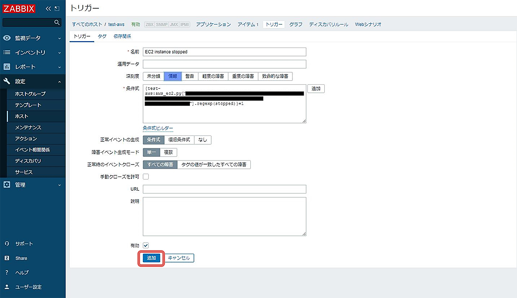Viewport: 517px width, 298px height.
Task: Open user settings via person icon
Action: (7, 287)
